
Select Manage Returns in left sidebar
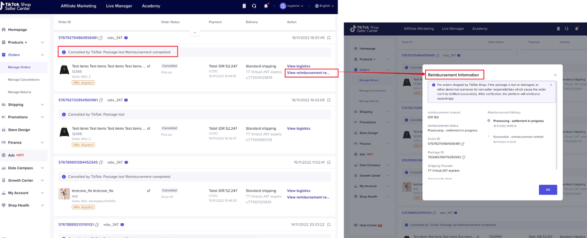coord(20,92)
